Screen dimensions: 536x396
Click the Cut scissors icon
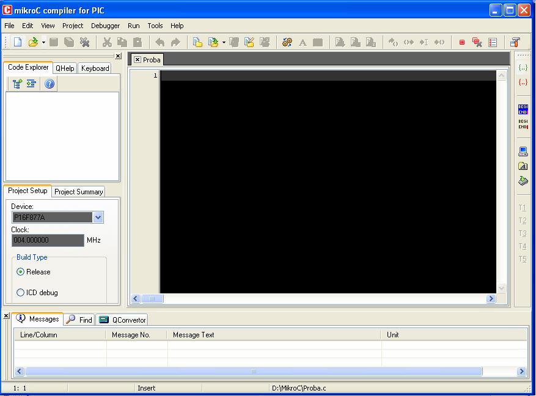coord(107,42)
